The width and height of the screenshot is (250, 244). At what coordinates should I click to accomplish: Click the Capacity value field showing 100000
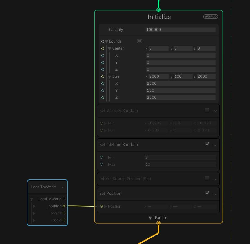(180, 30)
